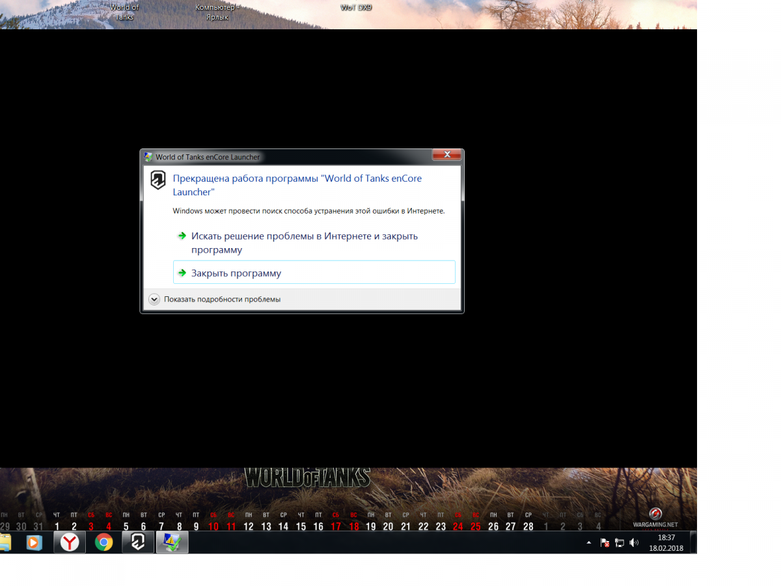Open the network status tray icon
The width and height of the screenshot is (781, 586).
click(x=620, y=542)
